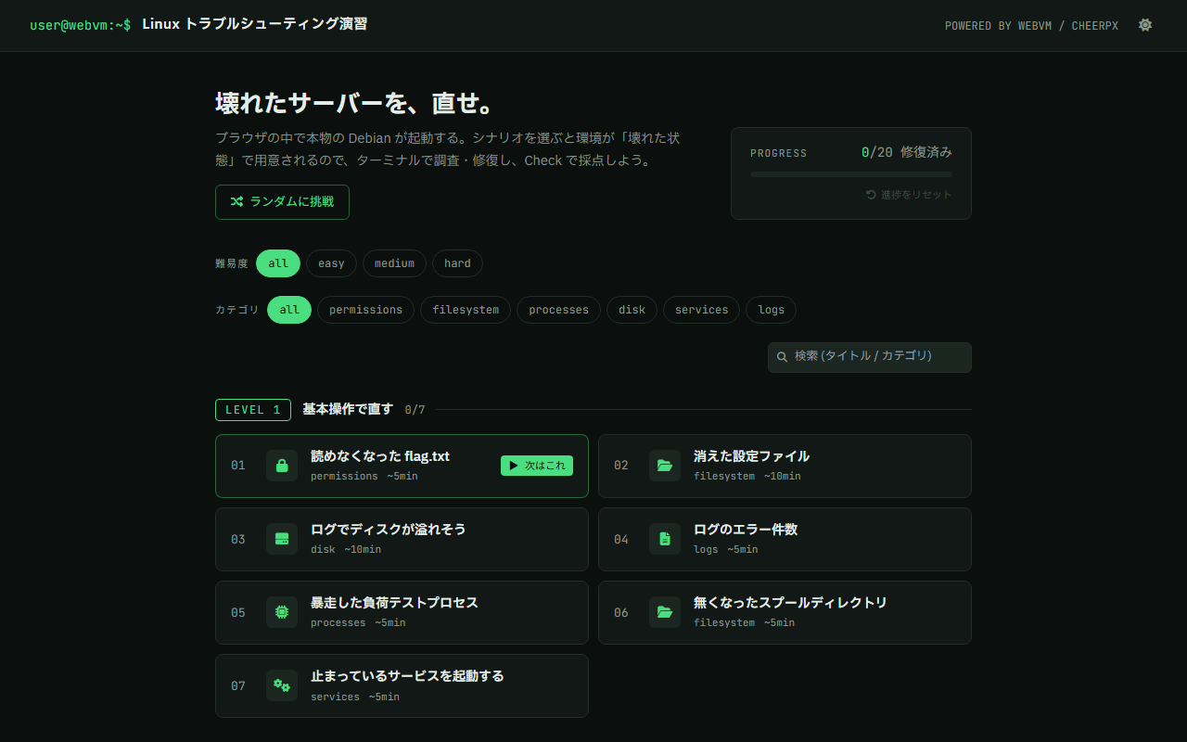
Task: Click the 0/20 修復済み counter
Action: coord(906,152)
